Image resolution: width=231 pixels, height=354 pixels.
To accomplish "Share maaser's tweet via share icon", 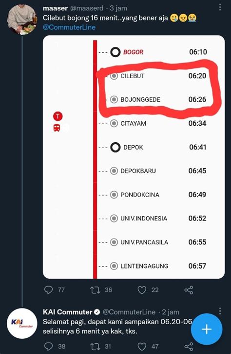I will [189, 290].
